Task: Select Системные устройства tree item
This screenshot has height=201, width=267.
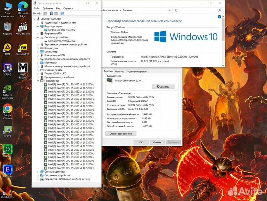Action: coord(57,175)
